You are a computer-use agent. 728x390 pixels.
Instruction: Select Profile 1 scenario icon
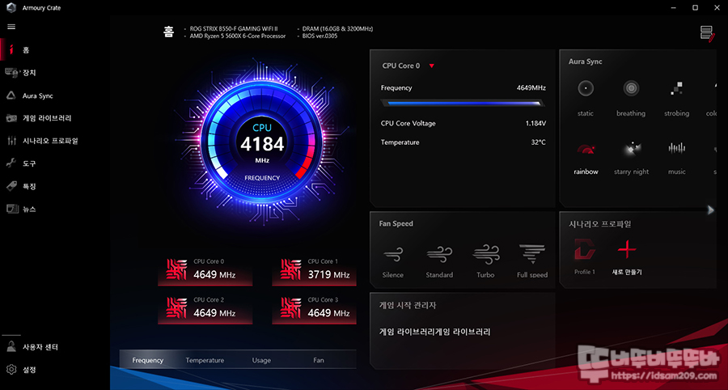[x=585, y=250]
